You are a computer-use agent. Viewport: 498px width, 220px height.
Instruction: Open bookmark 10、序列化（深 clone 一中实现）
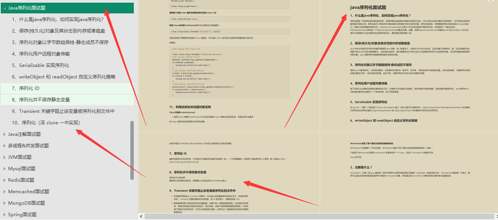tap(46, 122)
